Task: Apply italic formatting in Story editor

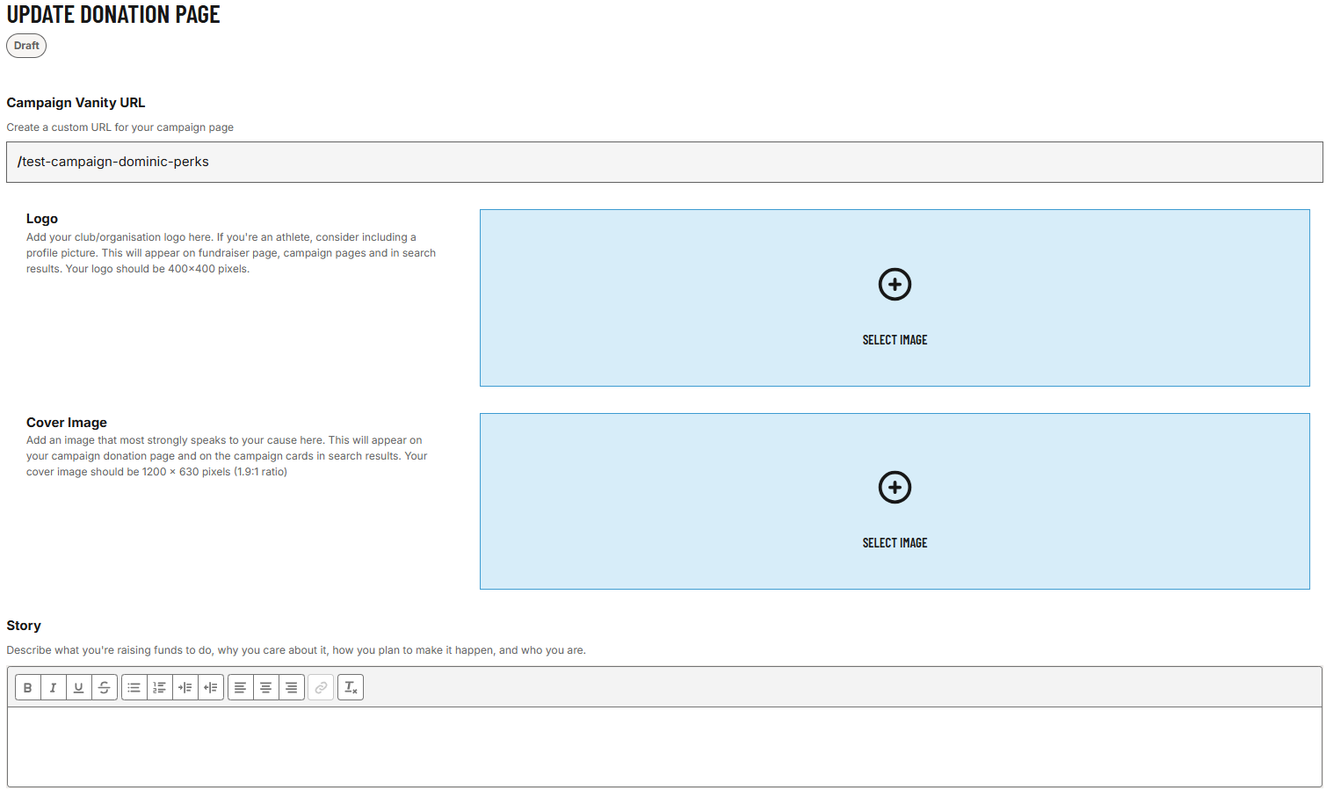Action: click(x=54, y=688)
